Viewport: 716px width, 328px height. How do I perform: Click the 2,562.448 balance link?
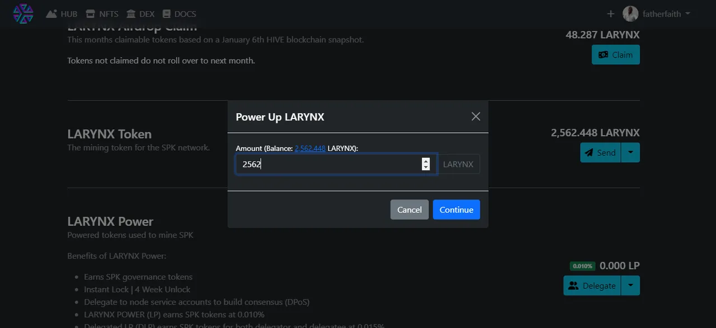pos(310,148)
